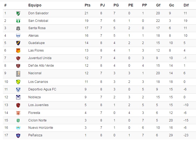
Task: Click the Deportivo Agua FC crest
Action: coord(18,90)
